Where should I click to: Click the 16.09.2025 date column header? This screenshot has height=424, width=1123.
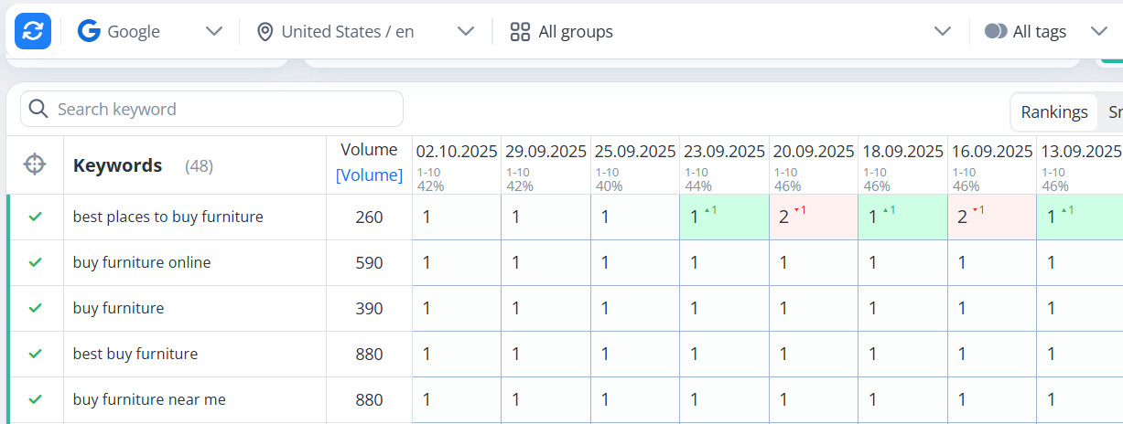click(992, 151)
